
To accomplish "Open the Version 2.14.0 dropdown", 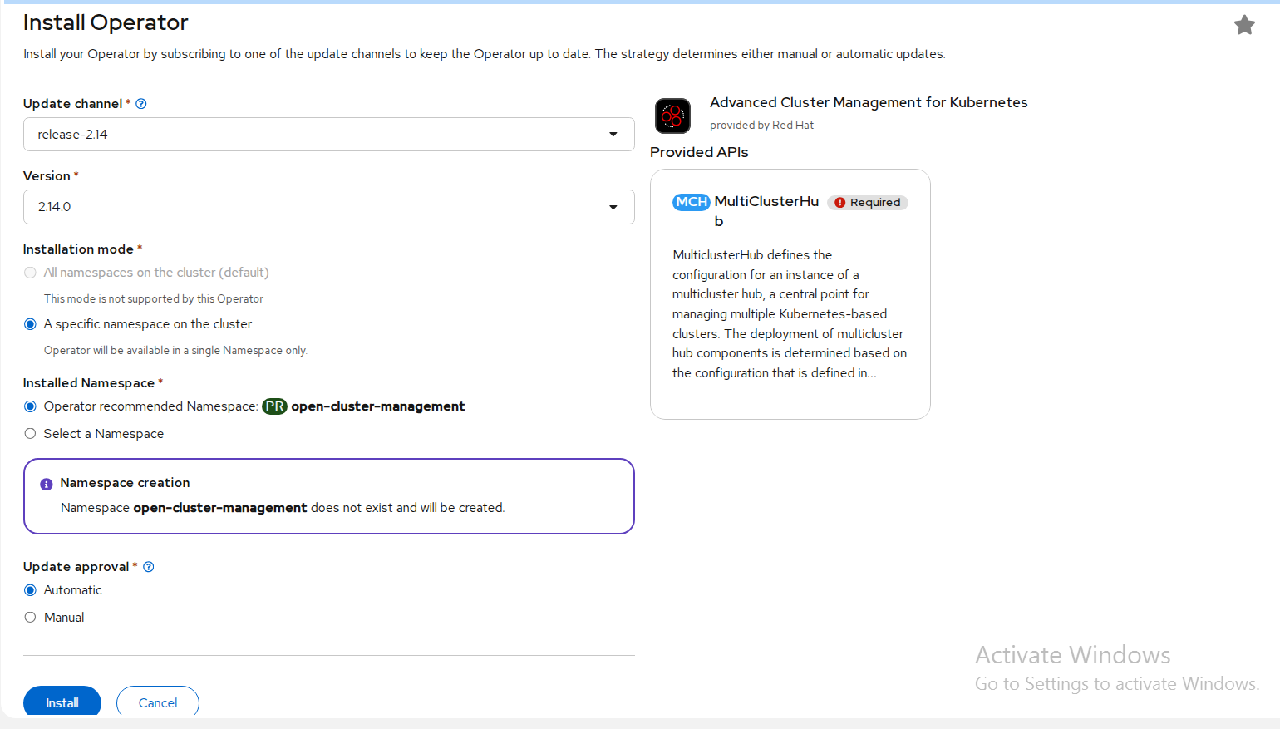I will pos(328,207).
